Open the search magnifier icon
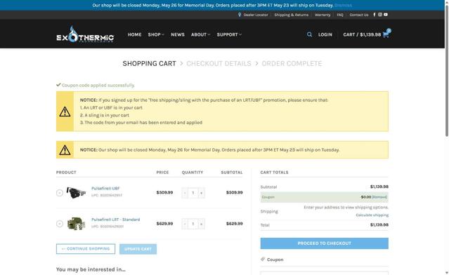 309,34
